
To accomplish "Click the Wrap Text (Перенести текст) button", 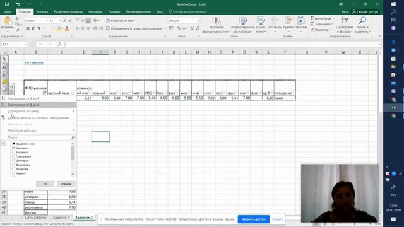I will [121, 21].
